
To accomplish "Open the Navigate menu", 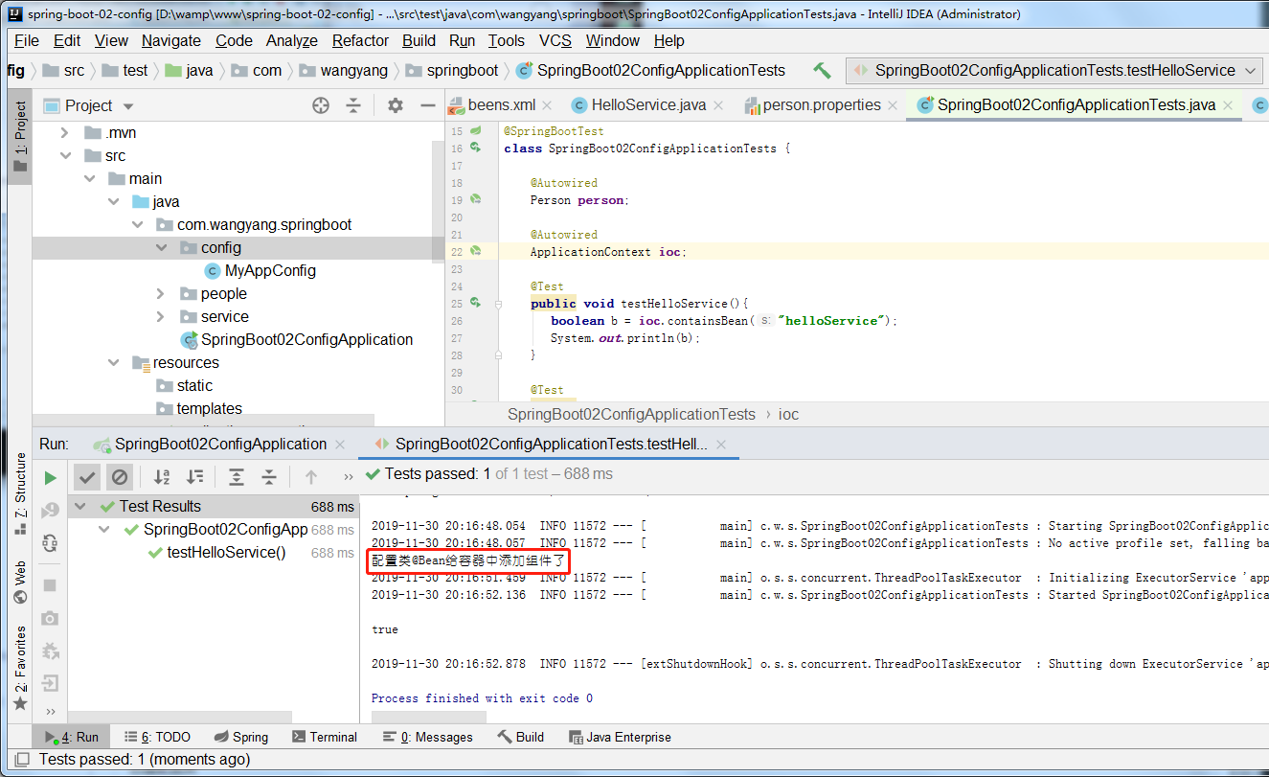I will pos(171,40).
